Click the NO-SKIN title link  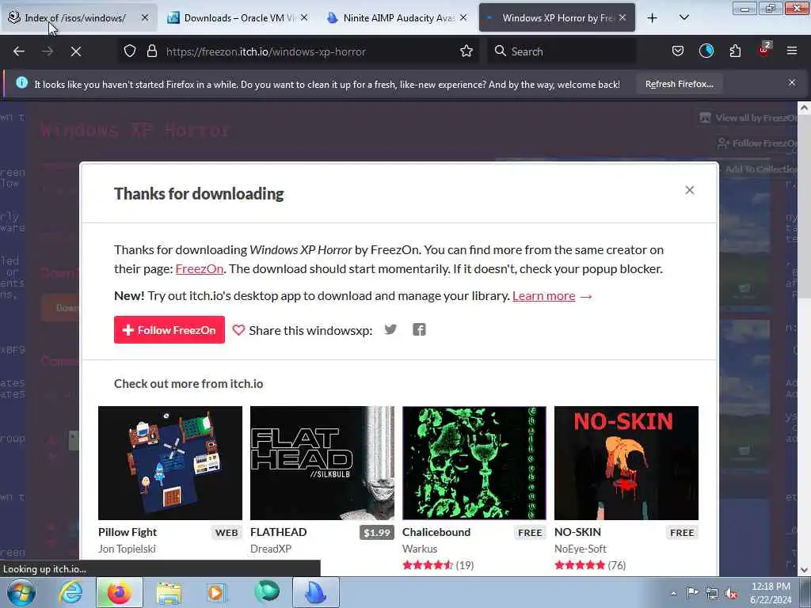click(x=577, y=532)
